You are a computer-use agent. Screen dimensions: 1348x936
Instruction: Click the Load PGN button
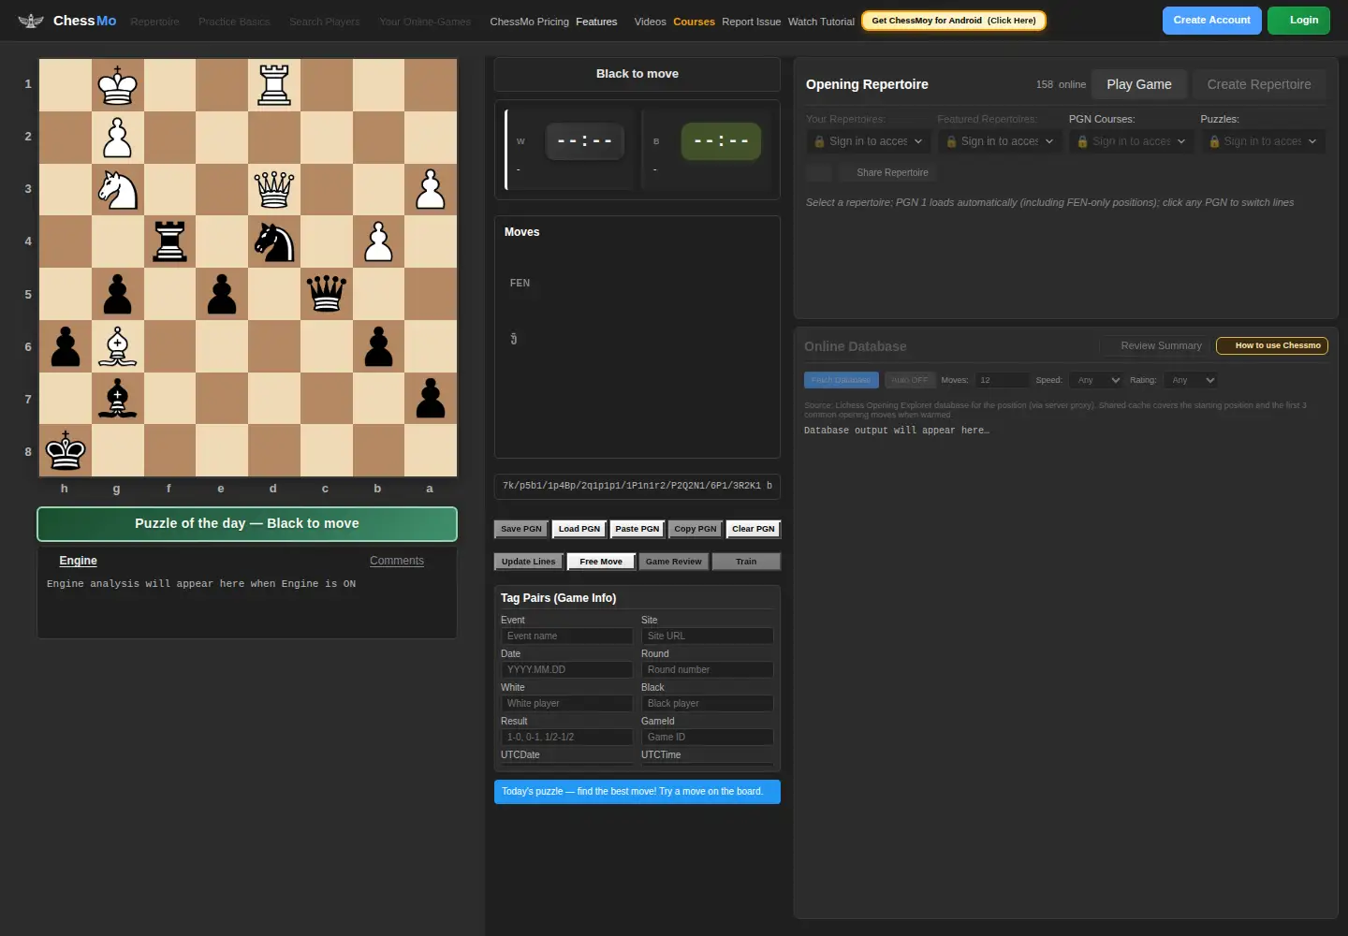pyautogui.click(x=579, y=529)
